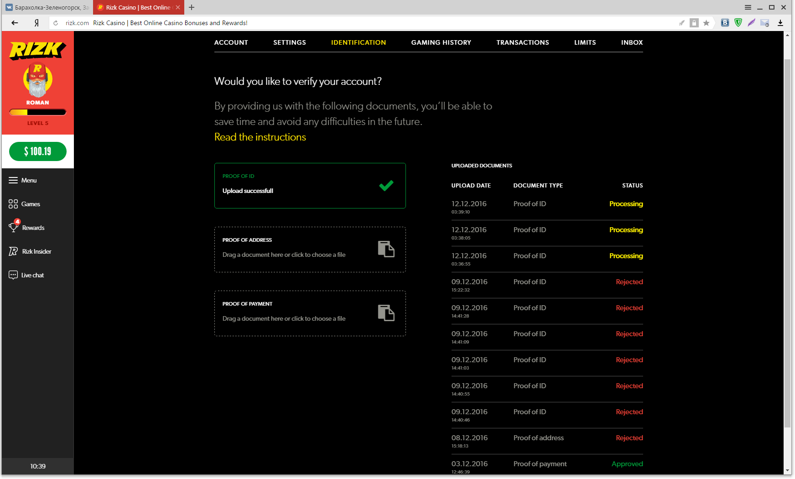Click the green checkmark in Proof of ID
This screenshot has height=479, width=795.
[x=386, y=185]
